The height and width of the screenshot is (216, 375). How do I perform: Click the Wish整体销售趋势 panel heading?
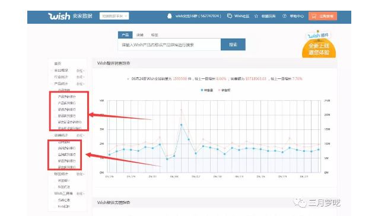[113, 63]
